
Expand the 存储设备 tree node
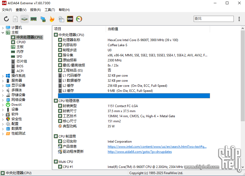point(3,95)
